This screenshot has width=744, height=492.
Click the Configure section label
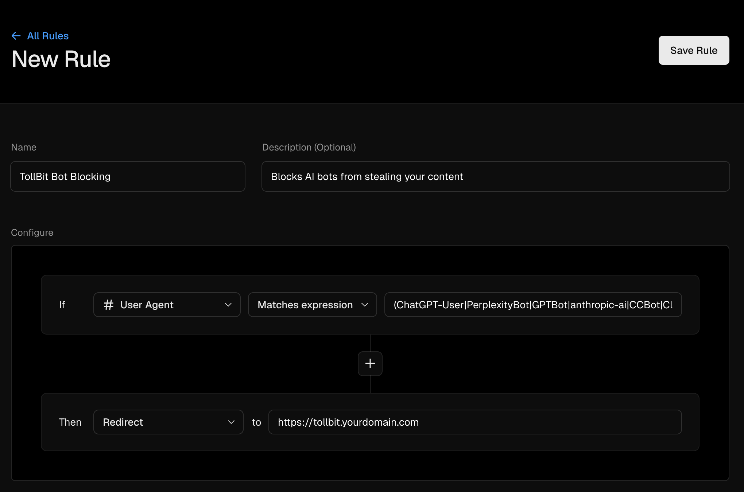click(x=32, y=233)
